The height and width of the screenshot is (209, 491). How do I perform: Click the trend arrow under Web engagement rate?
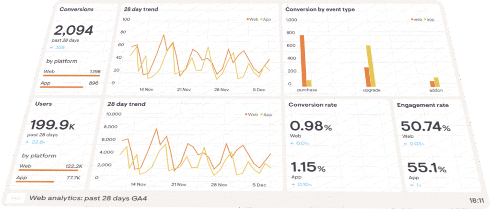tap(406, 143)
